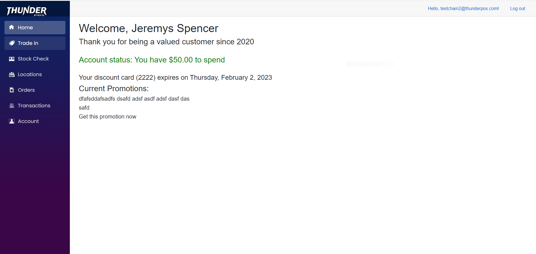
Task: Open the Locations text label
Action: (x=30, y=74)
